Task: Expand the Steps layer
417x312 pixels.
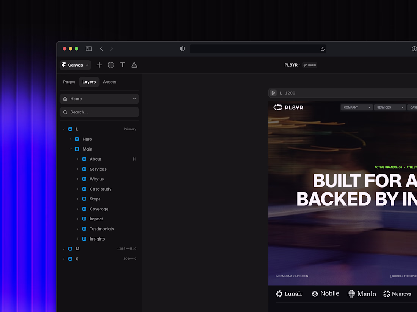Action: (x=78, y=199)
